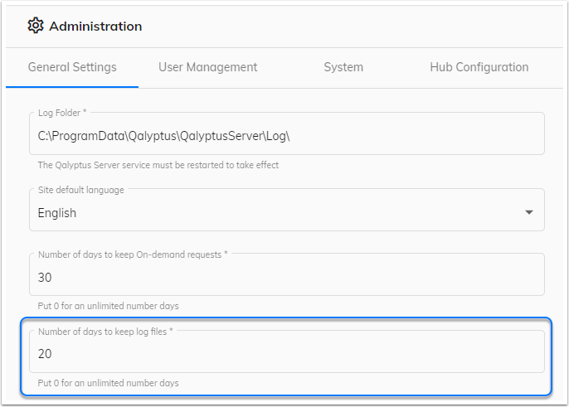Focus the Log Folder path field
569x407 pixels.
[287, 133]
